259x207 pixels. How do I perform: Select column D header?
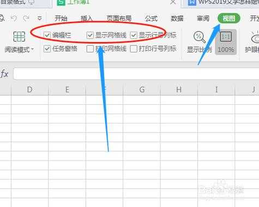pyautogui.click(x=30, y=90)
